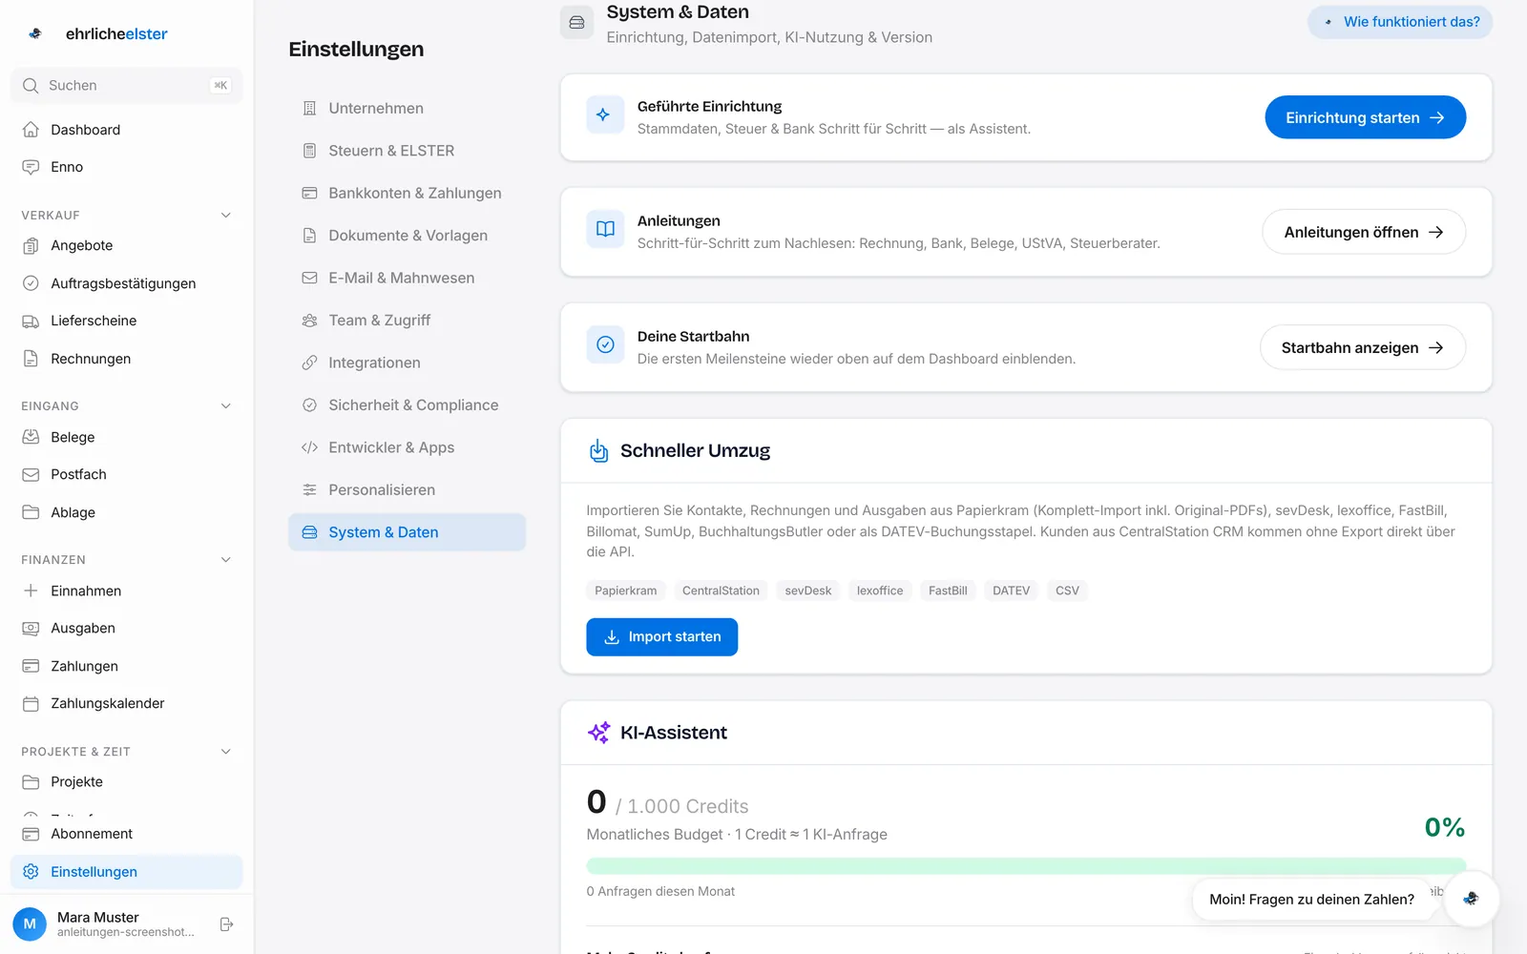The height and width of the screenshot is (954, 1527).
Task: Focus the Suchen search field
Action: pyautogui.click(x=126, y=86)
